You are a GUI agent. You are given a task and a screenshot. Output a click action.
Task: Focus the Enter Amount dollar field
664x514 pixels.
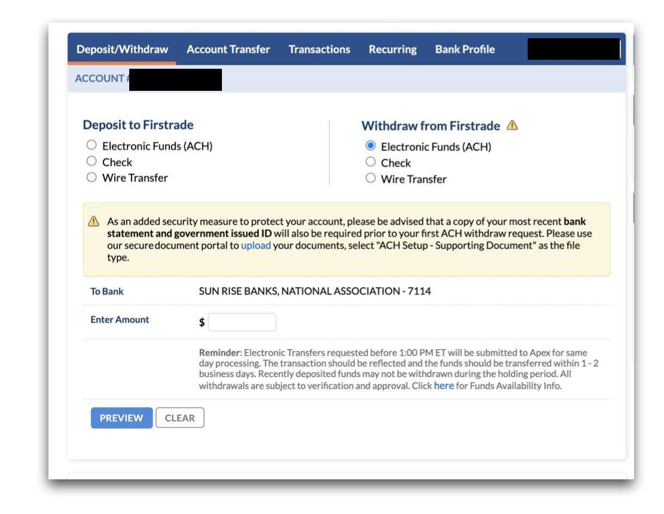click(x=242, y=322)
